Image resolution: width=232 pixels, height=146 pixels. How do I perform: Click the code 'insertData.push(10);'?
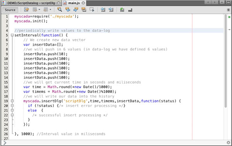point(45,54)
